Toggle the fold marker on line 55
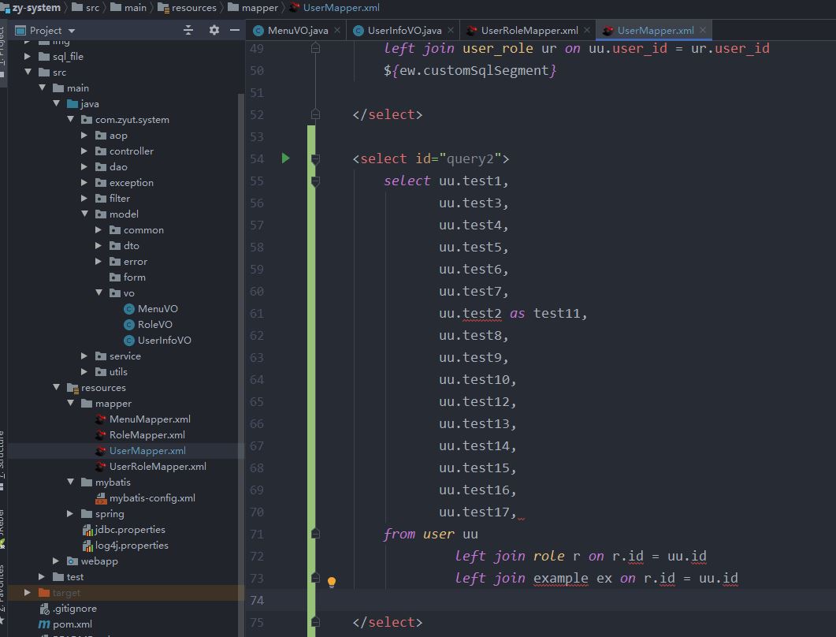Image resolution: width=836 pixels, height=637 pixels. tap(315, 181)
